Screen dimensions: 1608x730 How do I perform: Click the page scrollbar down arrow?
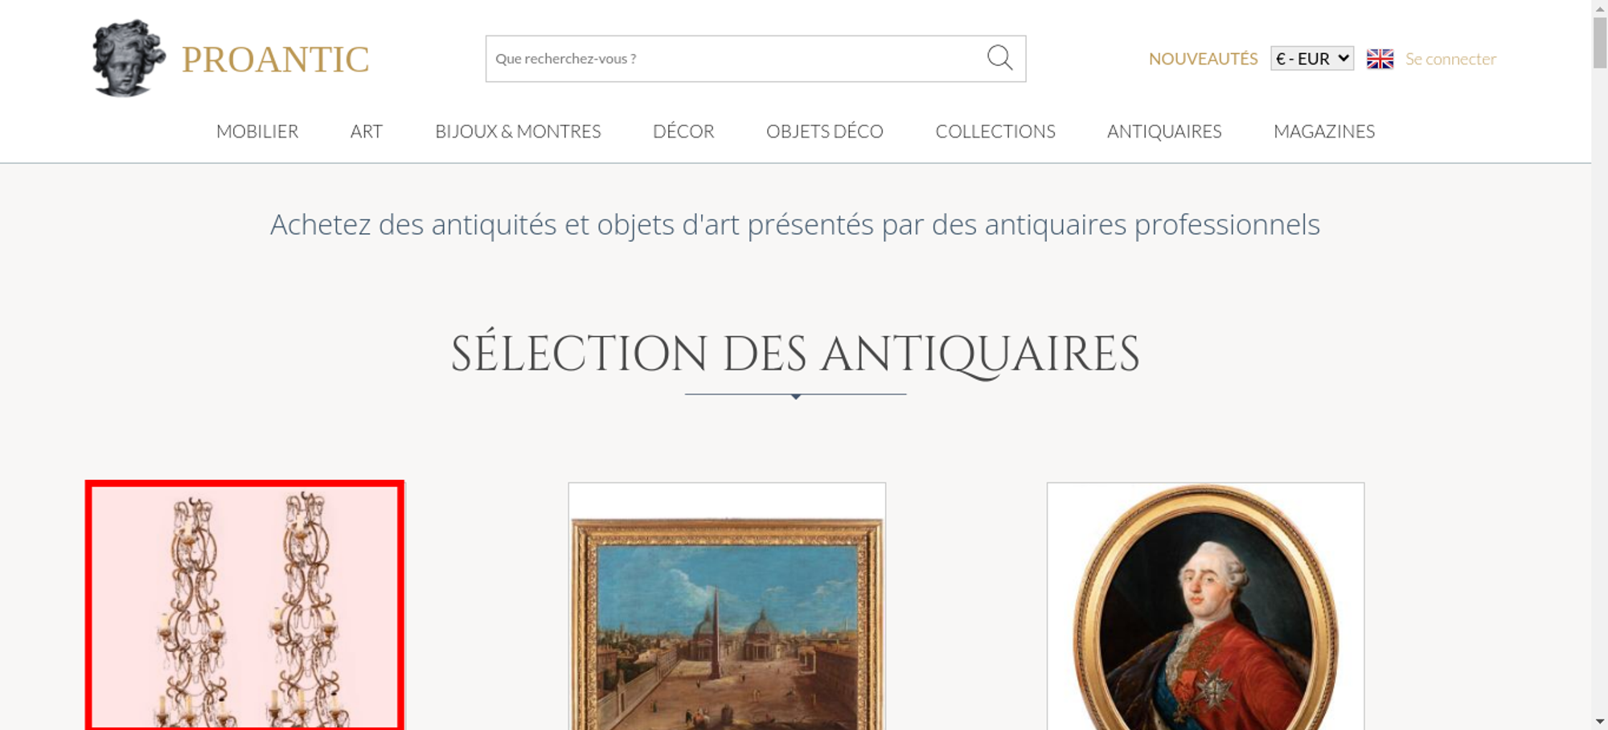point(1599,722)
